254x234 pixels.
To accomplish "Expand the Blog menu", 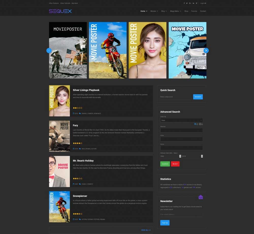I will 164,11.
